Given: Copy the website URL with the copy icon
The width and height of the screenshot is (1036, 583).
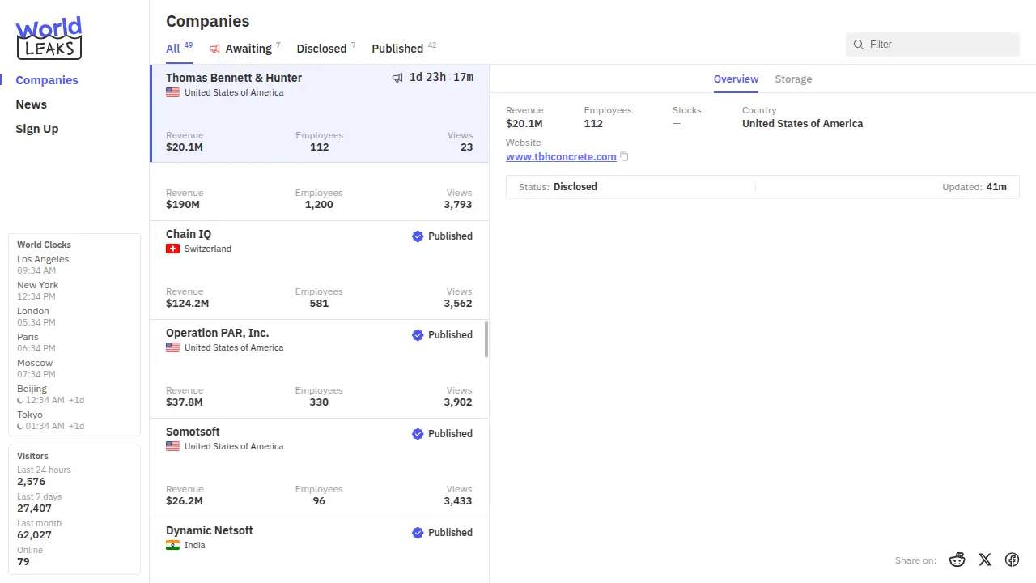Looking at the screenshot, I should [x=624, y=157].
